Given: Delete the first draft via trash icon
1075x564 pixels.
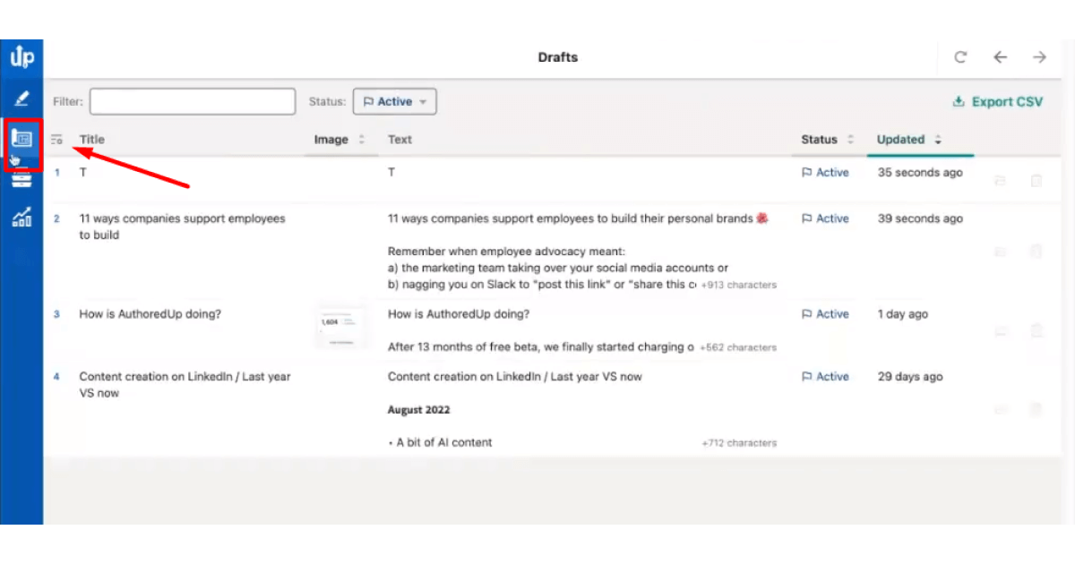Looking at the screenshot, I should click(x=1036, y=180).
